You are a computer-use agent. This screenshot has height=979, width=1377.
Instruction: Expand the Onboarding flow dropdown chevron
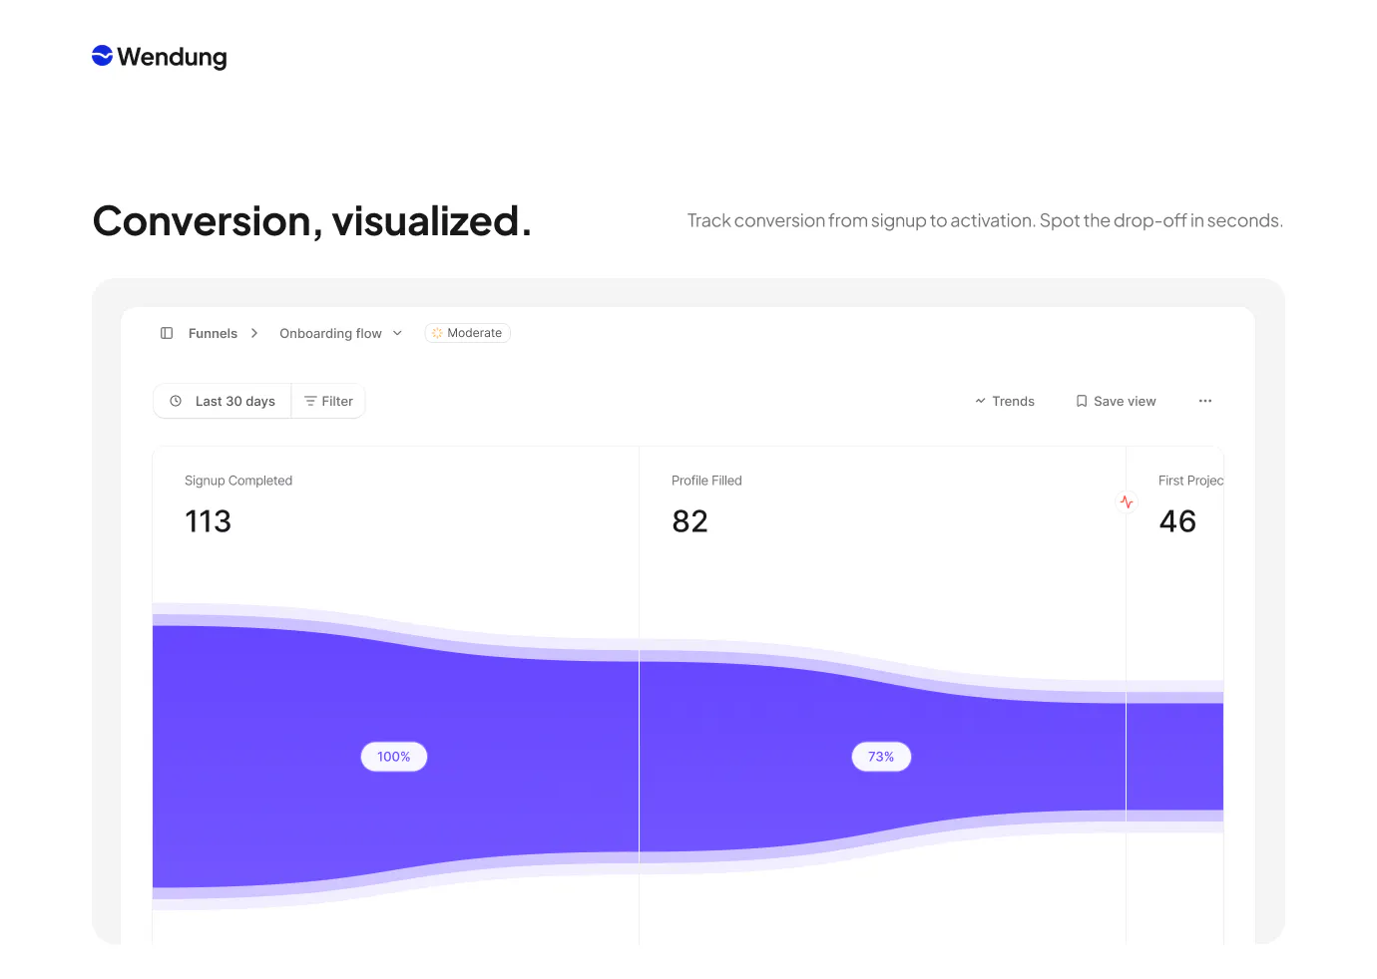point(397,333)
